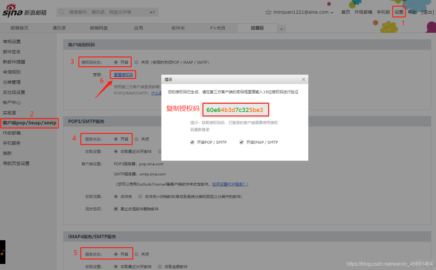Open 帐户中心 in the sidebar

pyautogui.click(x=12, y=102)
